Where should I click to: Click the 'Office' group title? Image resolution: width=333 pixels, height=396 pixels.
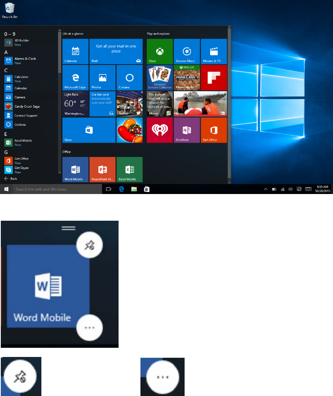[66, 152]
